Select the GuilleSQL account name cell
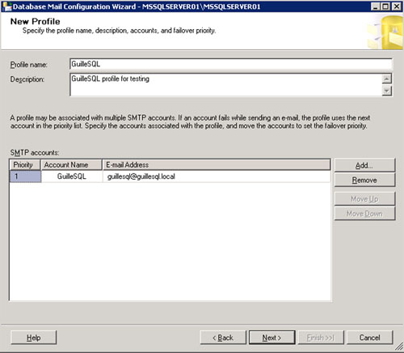 72,176
